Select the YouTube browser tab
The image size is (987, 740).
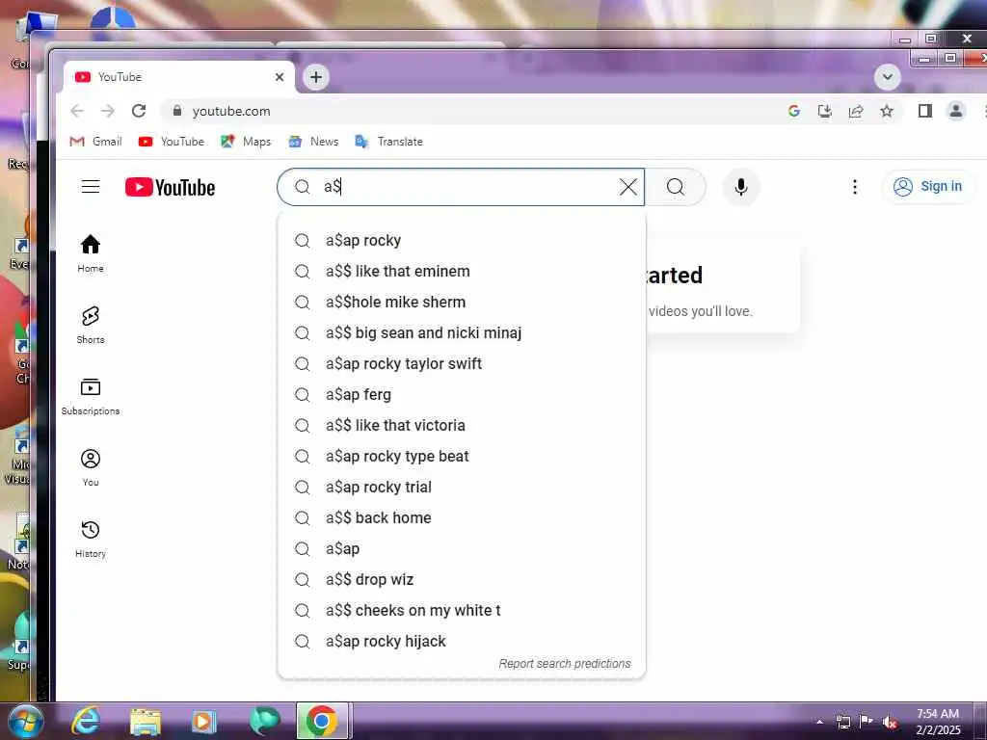click(x=176, y=77)
